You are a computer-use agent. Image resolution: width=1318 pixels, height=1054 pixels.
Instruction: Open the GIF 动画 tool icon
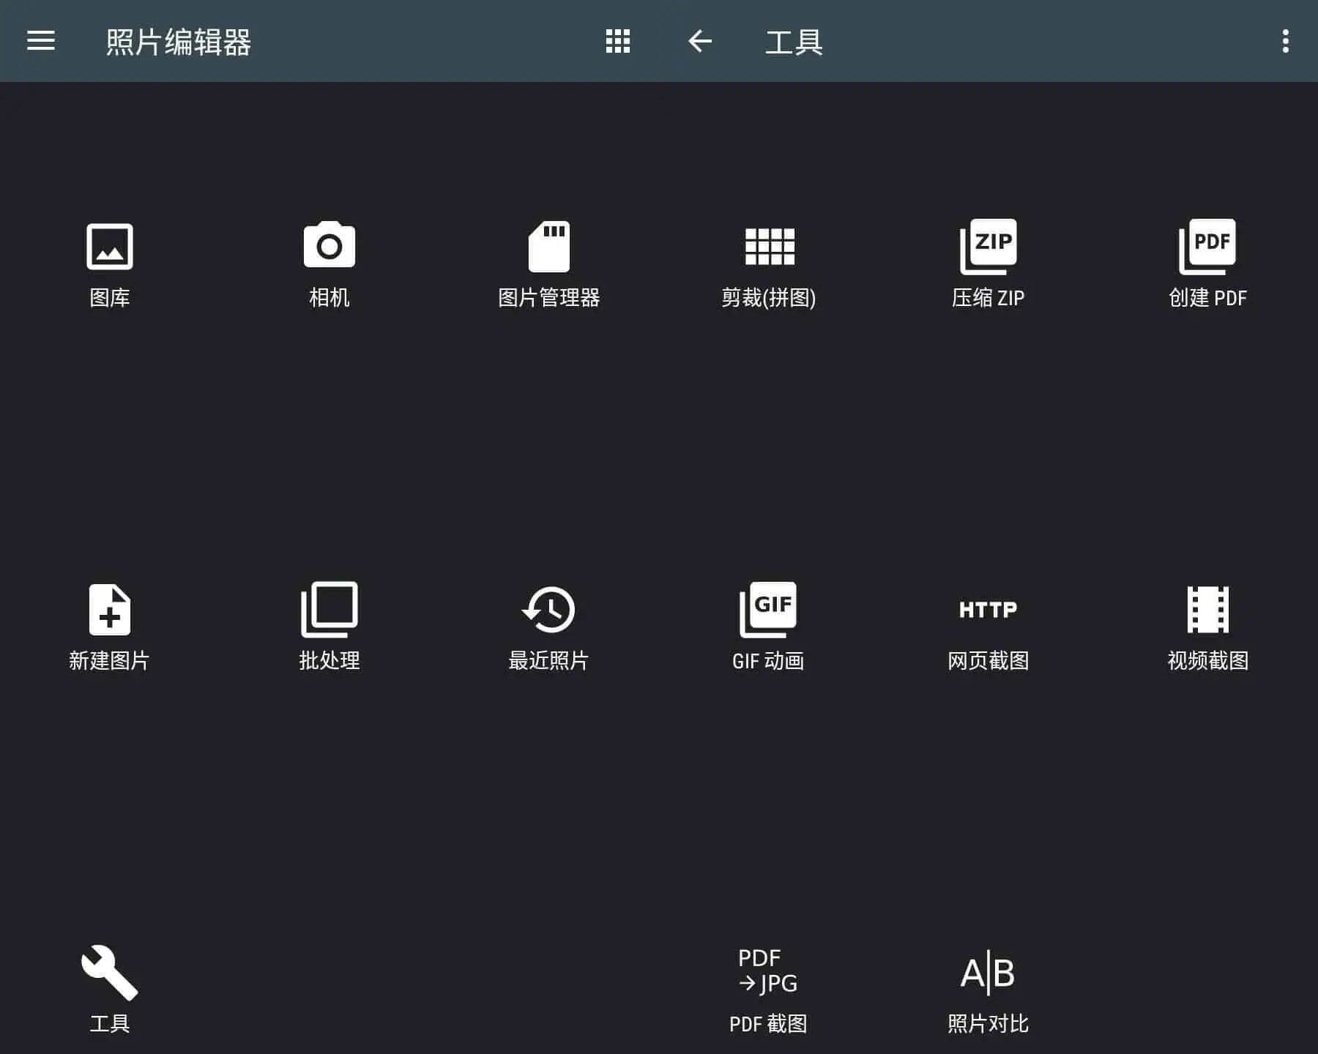tap(768, 609)
